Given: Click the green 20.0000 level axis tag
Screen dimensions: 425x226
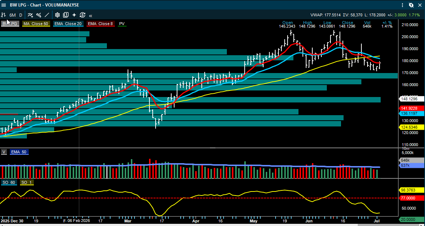Looking at the screenshot, I should click(412, 219).
